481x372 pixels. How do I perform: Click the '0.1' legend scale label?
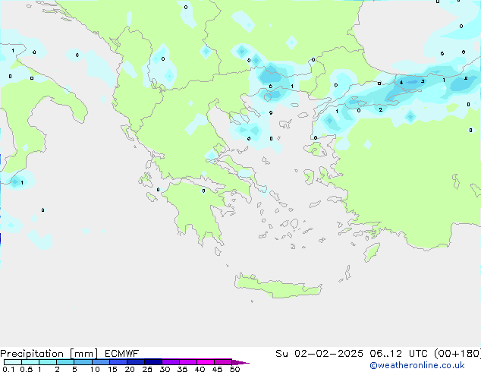pyautogui.click(x=8, y=369)
